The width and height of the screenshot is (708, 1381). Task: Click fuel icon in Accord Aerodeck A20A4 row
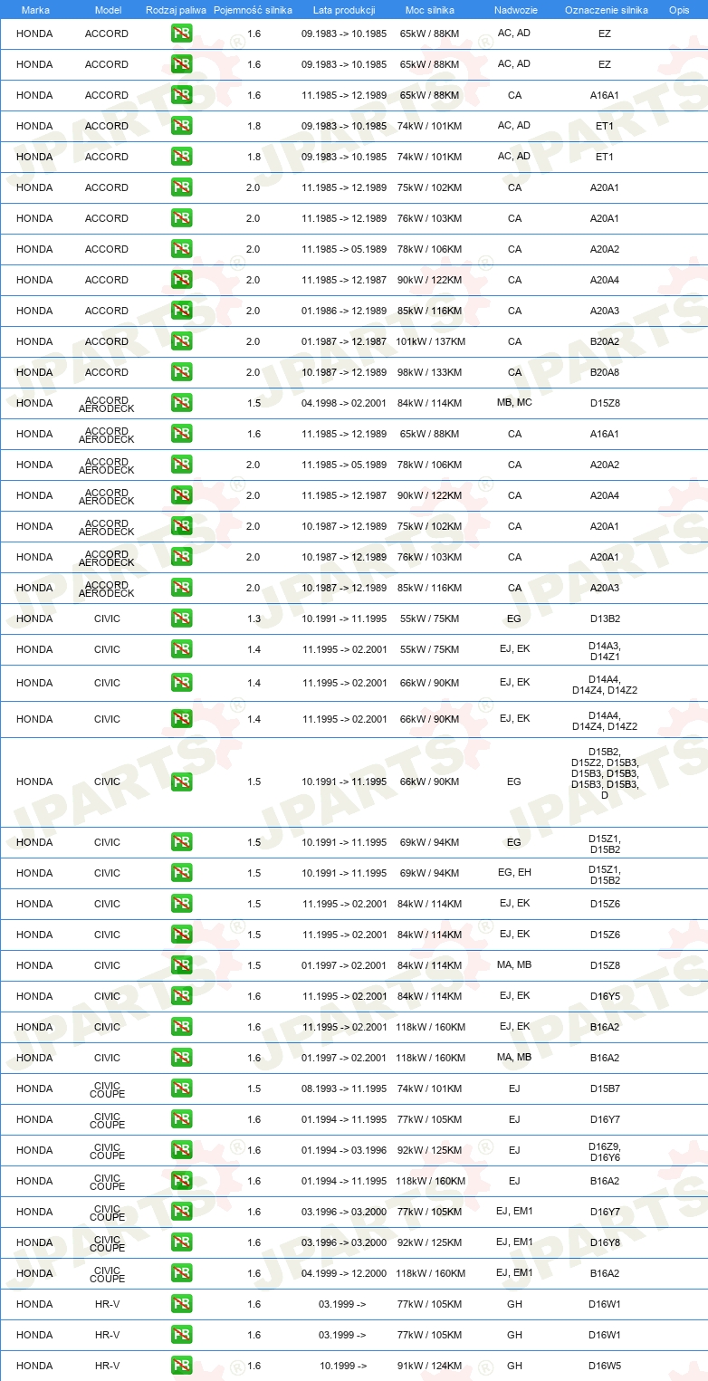[181, 495]
